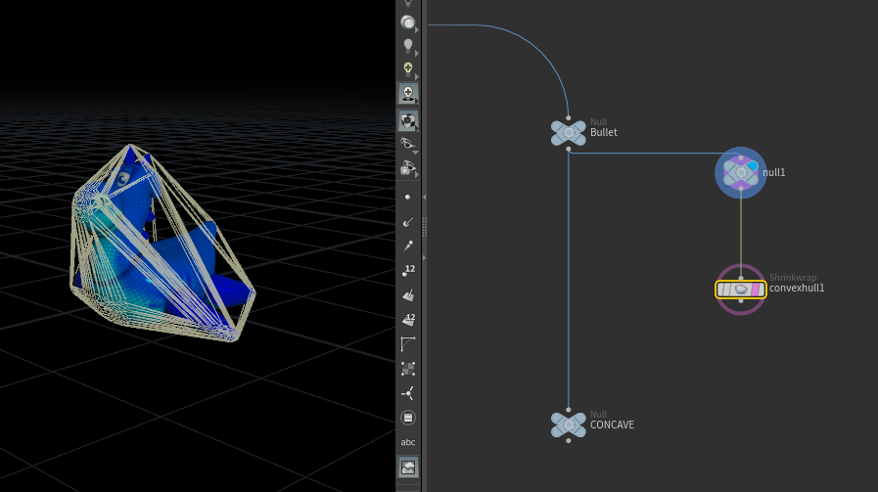Click the three-pronged vertex display icon
The height and width of the screenshot is (492, 878).
[x=407, y=393]
